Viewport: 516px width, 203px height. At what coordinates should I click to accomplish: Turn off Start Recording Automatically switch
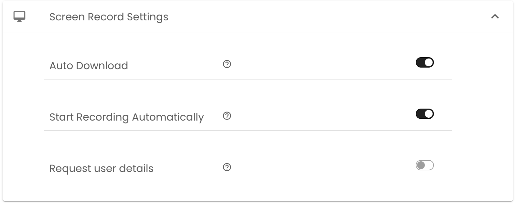click(x=425, y=114)
